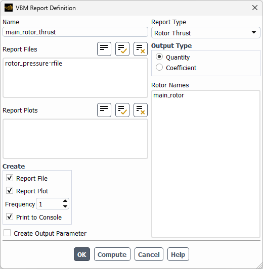
Task: Uncheck the Report File checkbox
Action: (x=10, y=178)
